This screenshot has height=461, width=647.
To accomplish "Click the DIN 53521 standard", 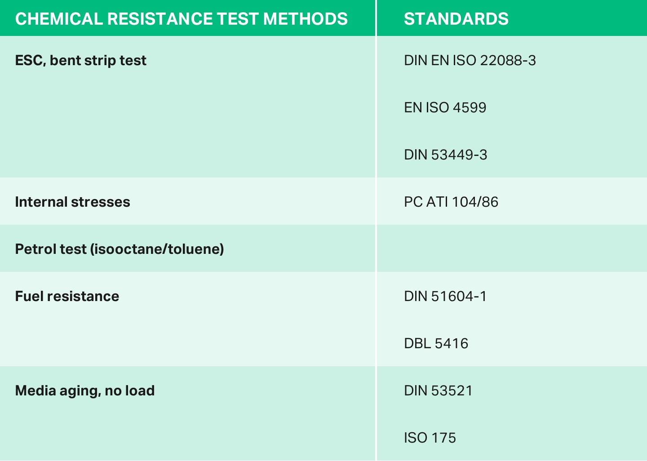I will click(438, 391).
